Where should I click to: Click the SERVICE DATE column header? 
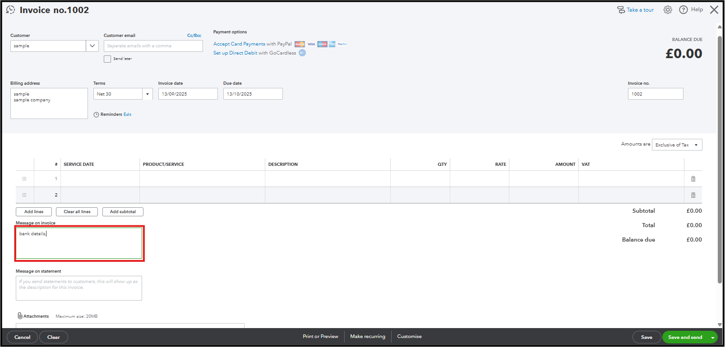pos(79,164)
